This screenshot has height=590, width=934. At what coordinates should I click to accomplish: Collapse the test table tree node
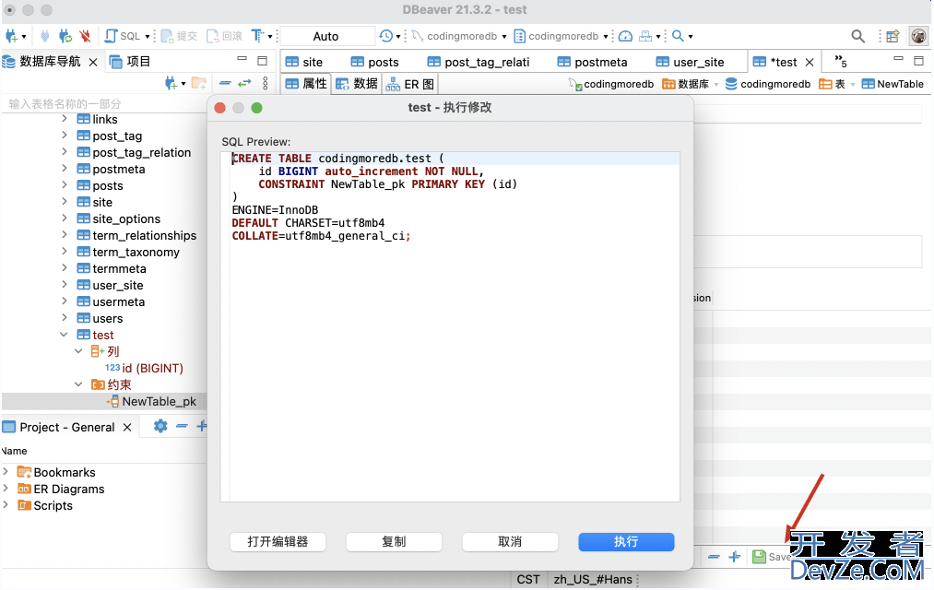(64, 335)
